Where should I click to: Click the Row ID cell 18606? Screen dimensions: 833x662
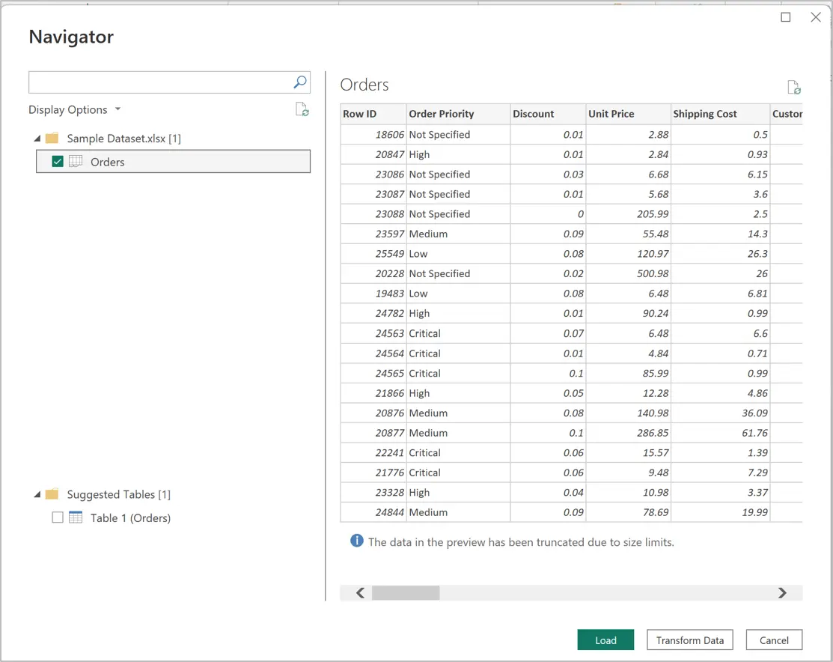373,135
